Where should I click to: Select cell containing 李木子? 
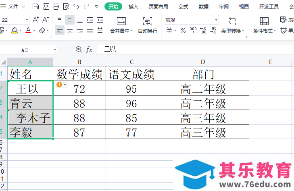pos(30,117)
